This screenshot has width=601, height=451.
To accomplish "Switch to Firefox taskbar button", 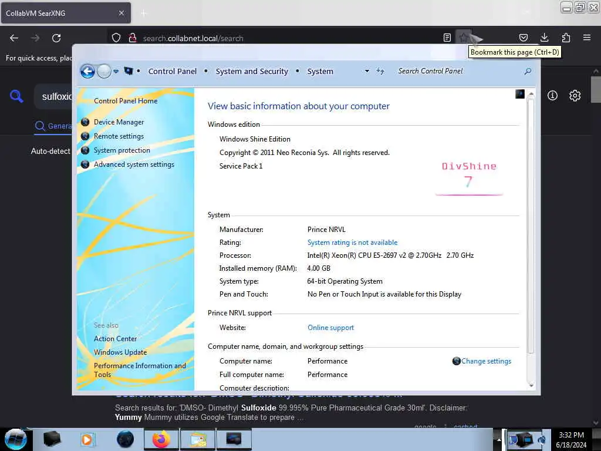I will click(161, 439).
